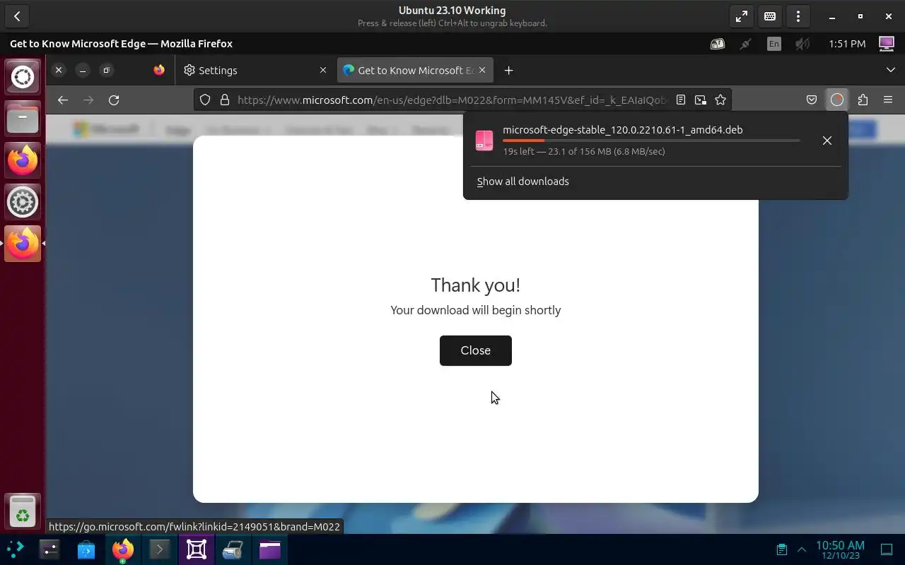Click the muted volume panel icon
This screenshot has height=565, width=905.
[802, 44]
